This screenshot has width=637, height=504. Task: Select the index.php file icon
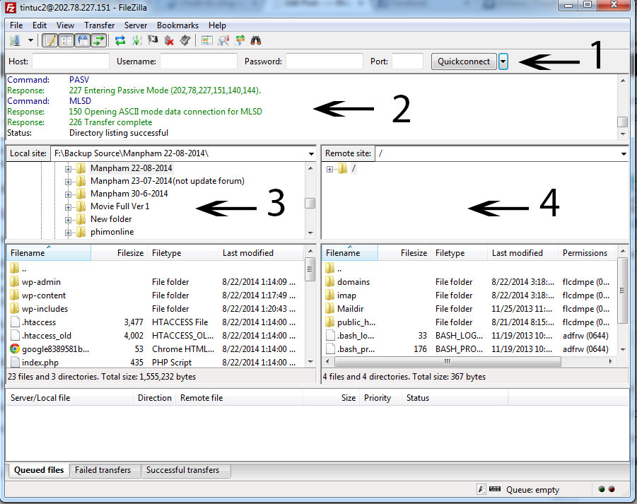[x=15, y=362]
